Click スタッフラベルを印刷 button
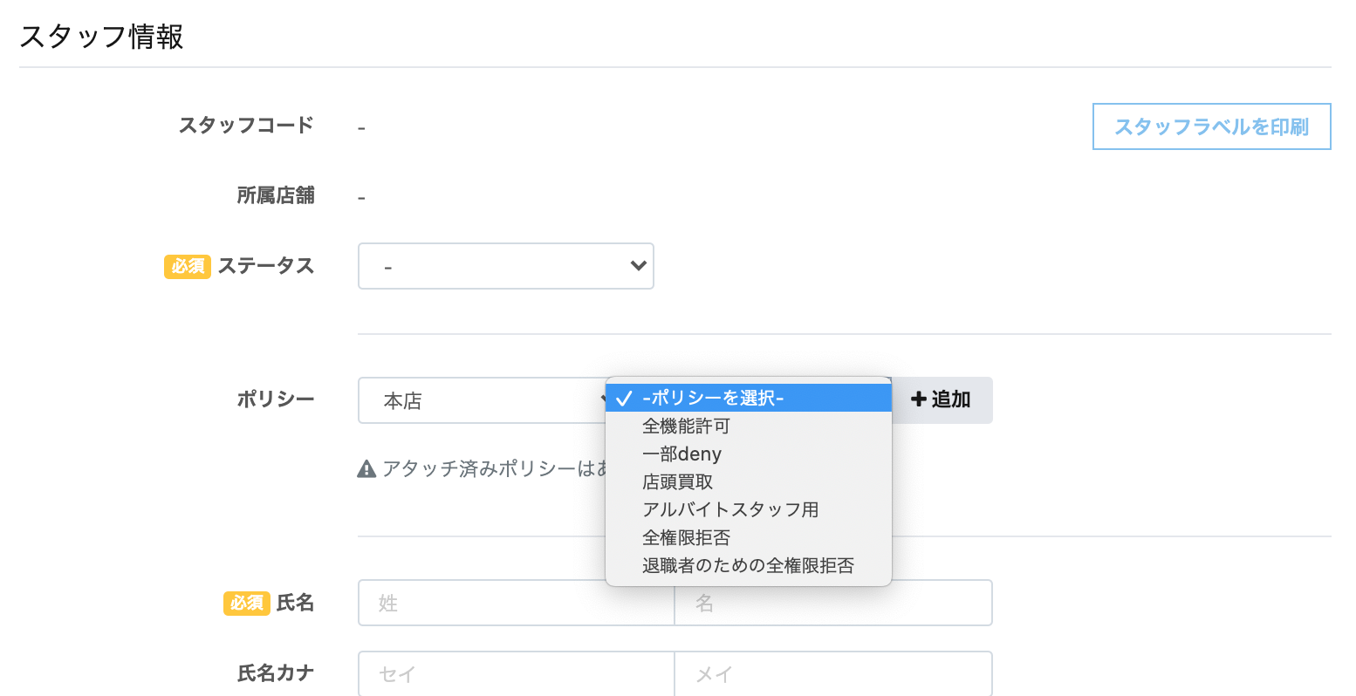Screen dimensions: 1356x696 pyautogui.click(x=1211, y=126)
